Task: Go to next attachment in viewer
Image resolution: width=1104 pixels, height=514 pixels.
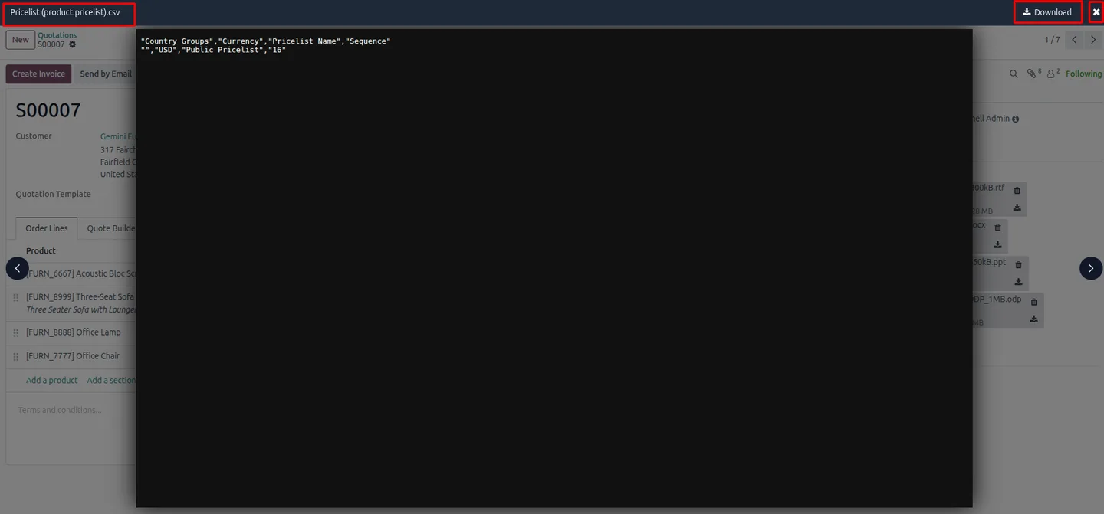Action: click(x=1091, y=268)
